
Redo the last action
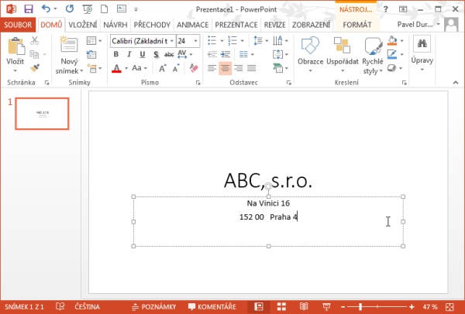70,9
